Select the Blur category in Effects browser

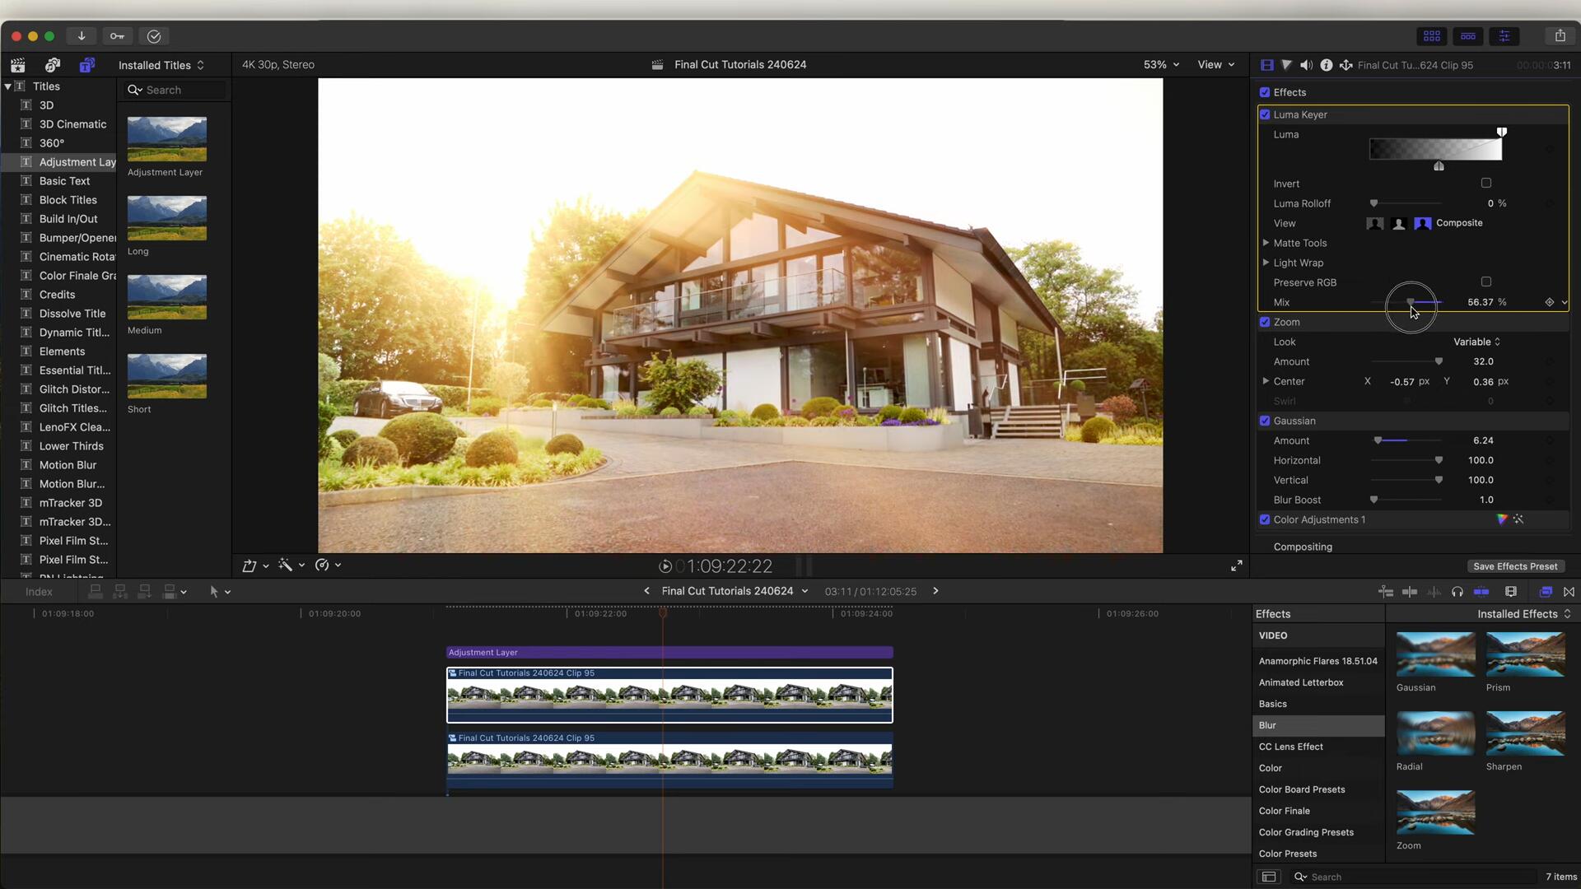(x=1268, y=725)
